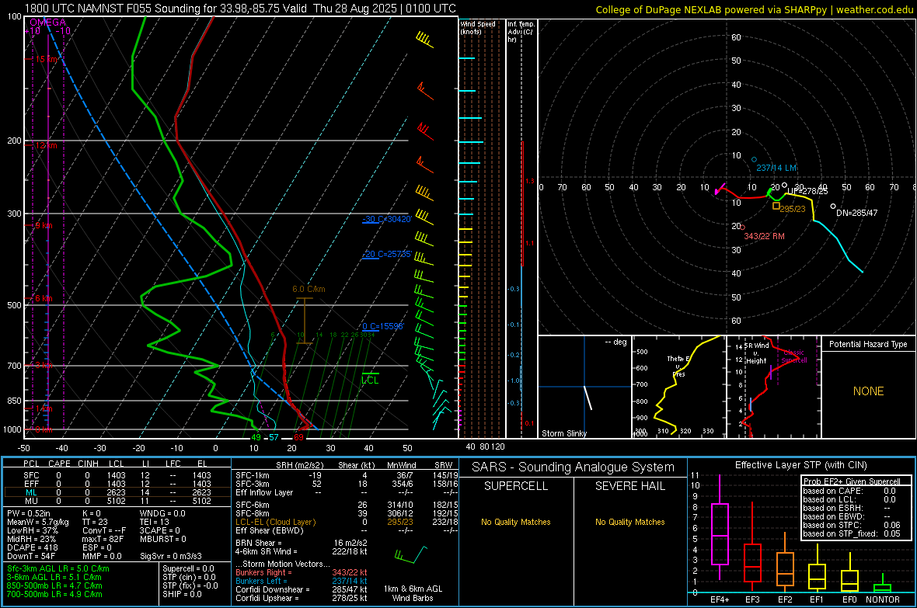Click the SHIP = 0.0 value

pyautogui.click(x=182, y=594)
